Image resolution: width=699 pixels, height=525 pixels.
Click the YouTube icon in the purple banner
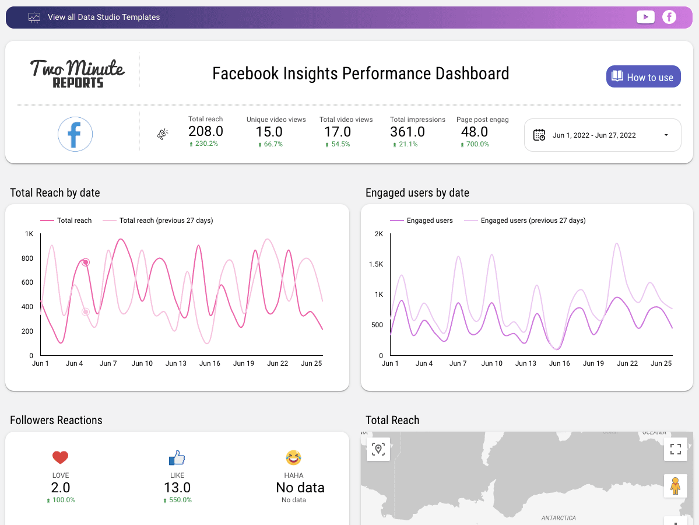point(645,17)
